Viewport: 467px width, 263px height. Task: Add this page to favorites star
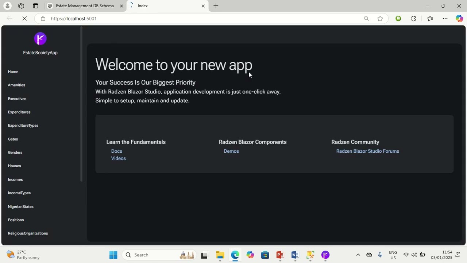[x=380, y=19]
